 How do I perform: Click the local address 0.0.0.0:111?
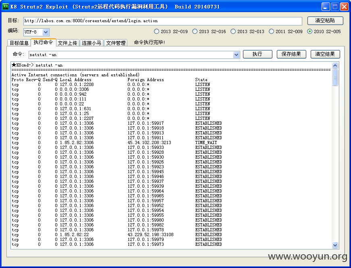tap(73, 99)
